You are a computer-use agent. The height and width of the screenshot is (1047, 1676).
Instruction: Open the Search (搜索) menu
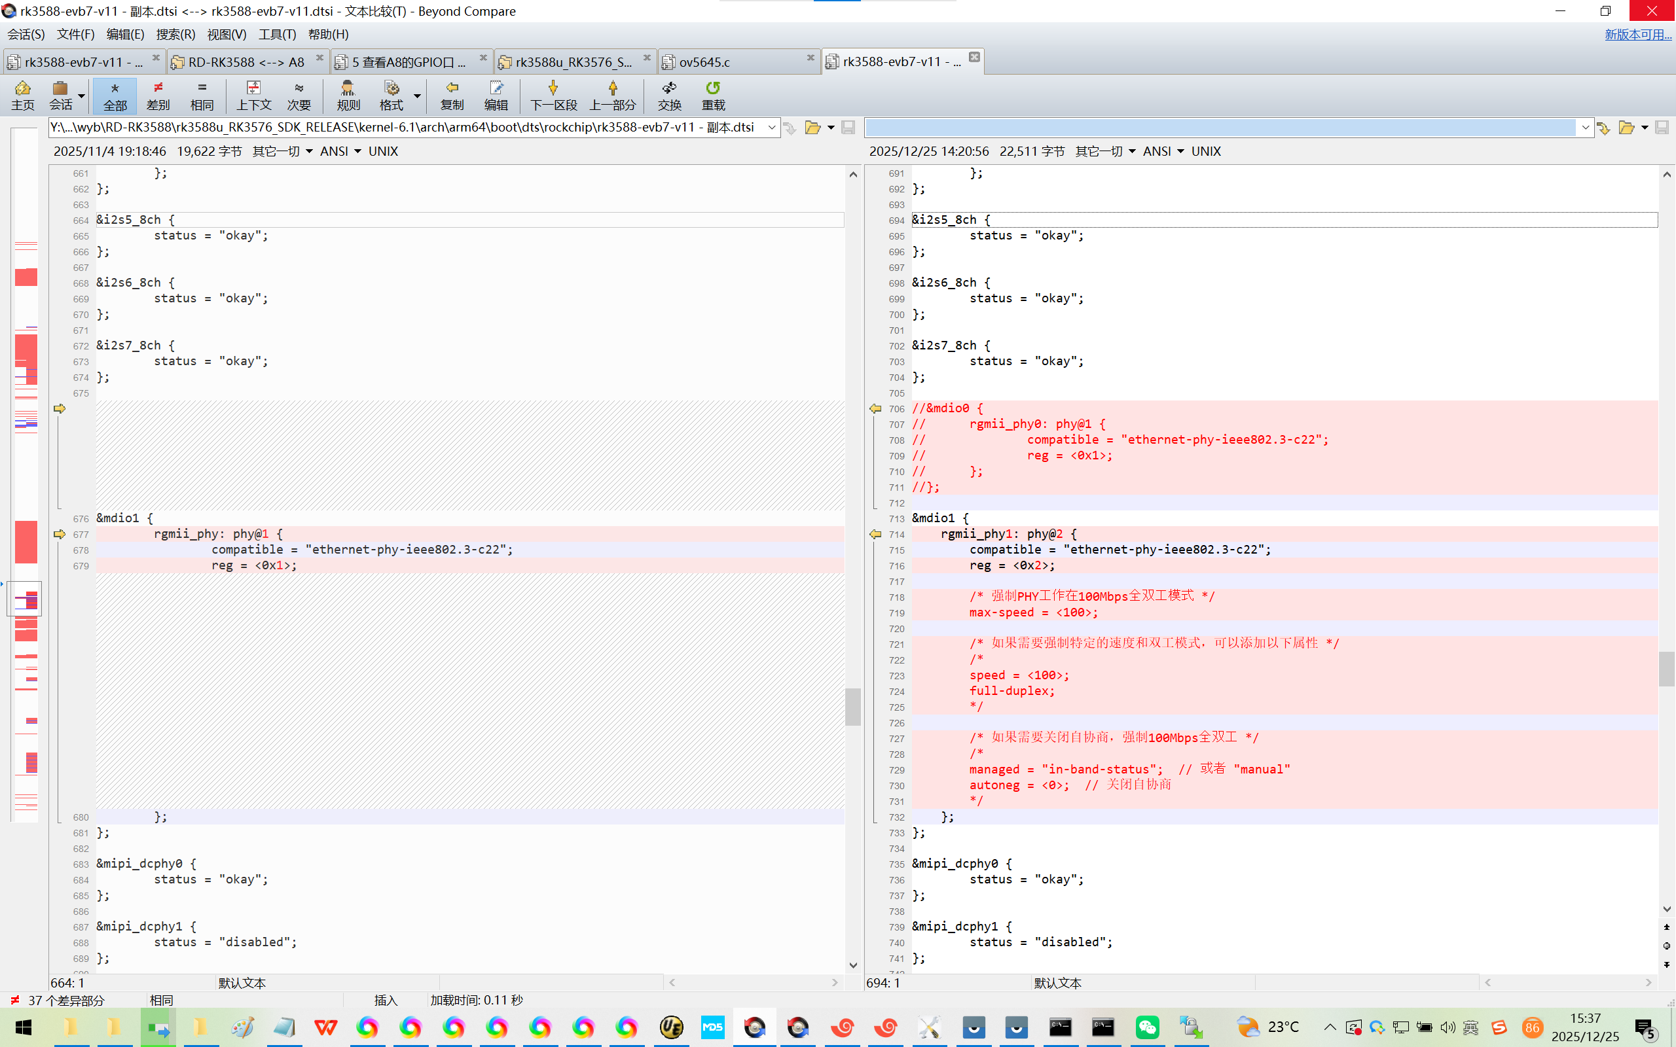pos(175,34)
